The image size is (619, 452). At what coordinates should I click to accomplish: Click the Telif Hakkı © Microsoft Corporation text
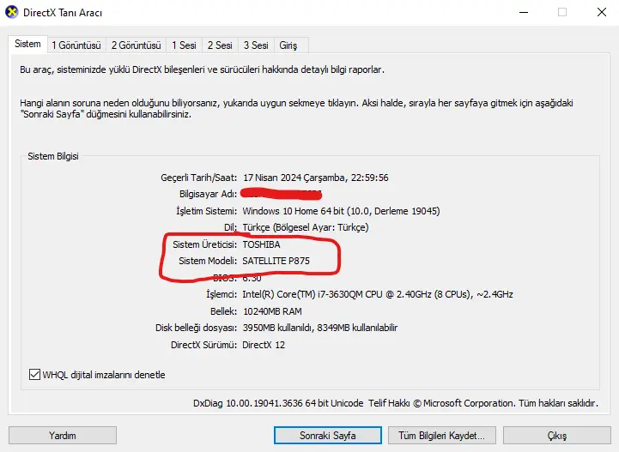coord(441,403)
